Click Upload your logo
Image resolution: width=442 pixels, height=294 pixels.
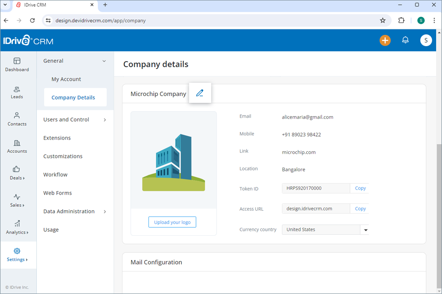172,222
